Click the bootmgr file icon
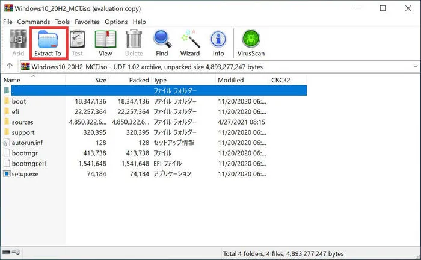Image resolution: width=421 pixels, height=260 pixels. (x=7, y=153)
